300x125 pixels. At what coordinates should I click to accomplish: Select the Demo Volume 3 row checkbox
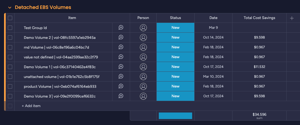point(10,96)
